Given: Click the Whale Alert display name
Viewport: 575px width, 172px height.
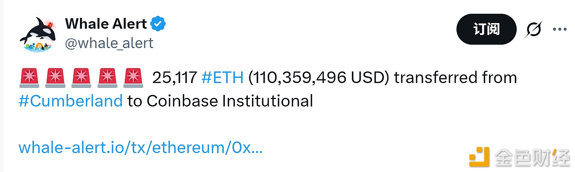Looking at the screenshot, I should pyautogui.click(x=106, y=24).
